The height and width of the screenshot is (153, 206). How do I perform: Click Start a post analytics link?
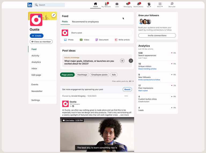coord(143,91)
